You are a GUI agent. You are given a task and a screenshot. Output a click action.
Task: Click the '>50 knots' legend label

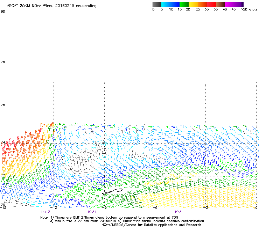(249, 9)
